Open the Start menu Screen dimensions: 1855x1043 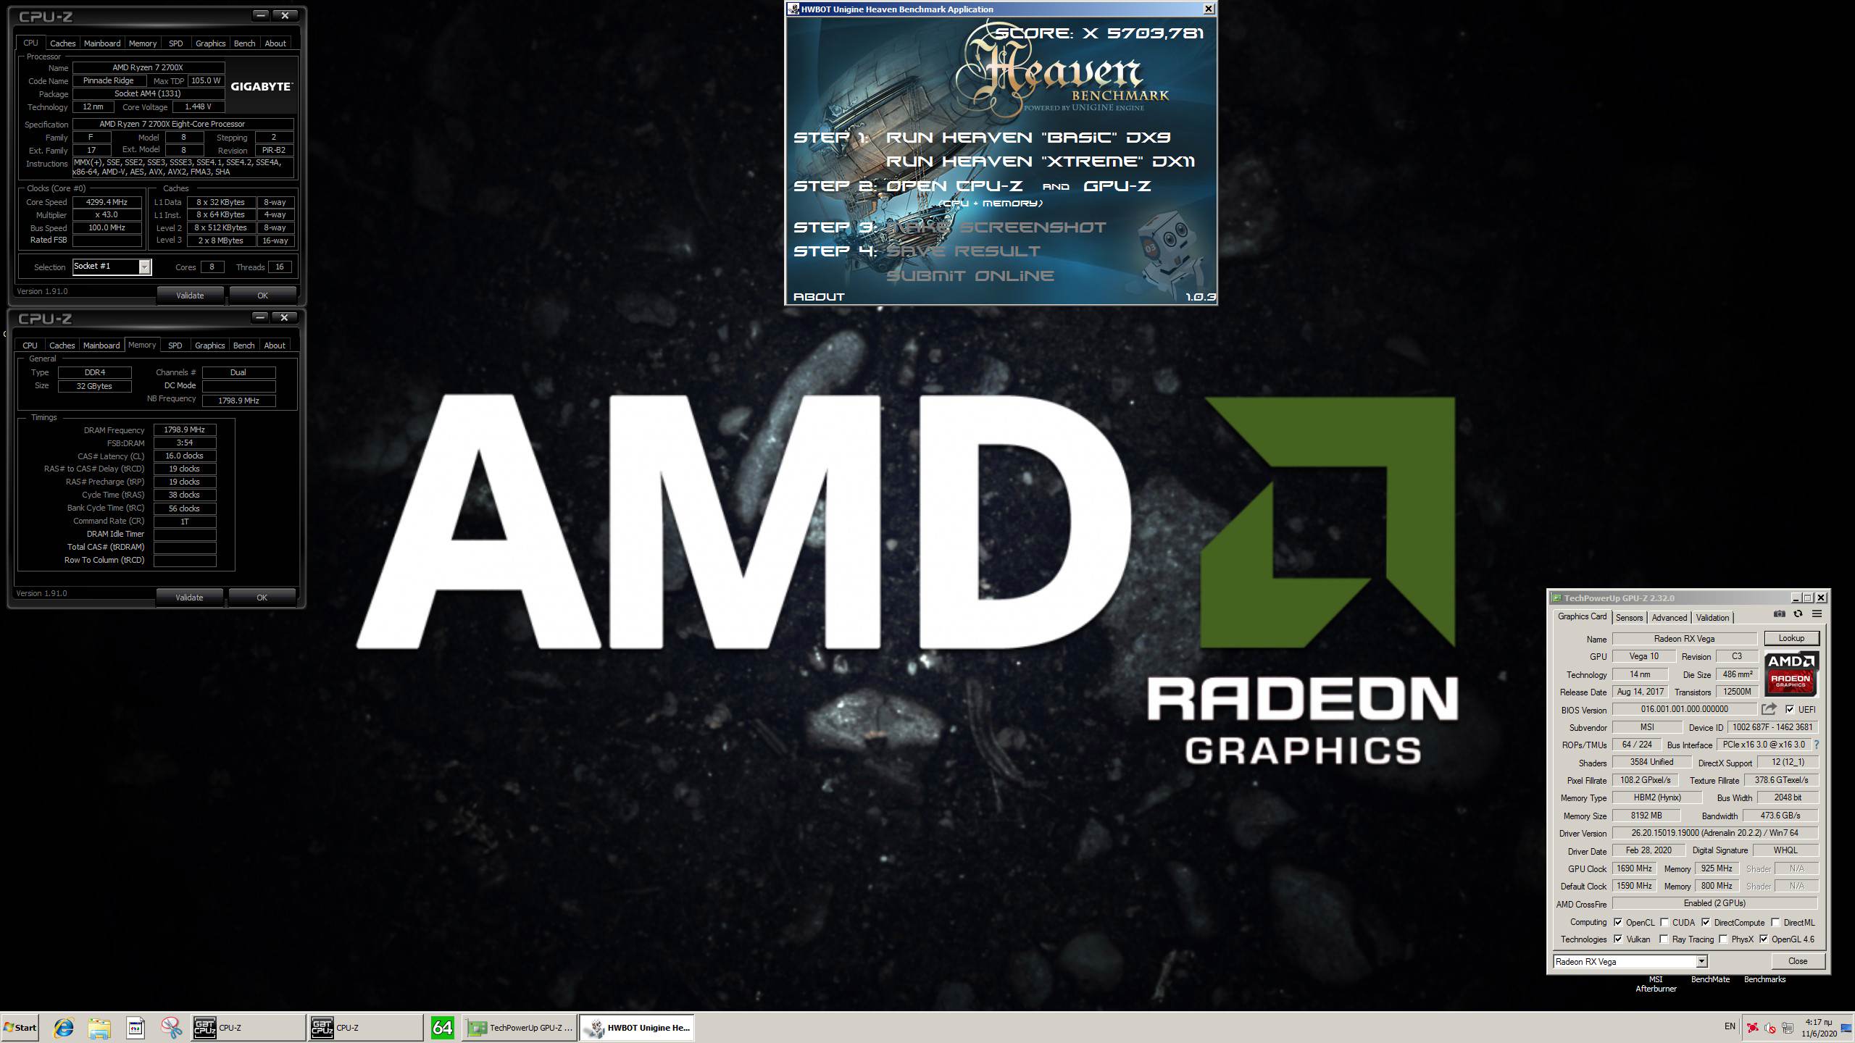click(x=20, y=1027)
